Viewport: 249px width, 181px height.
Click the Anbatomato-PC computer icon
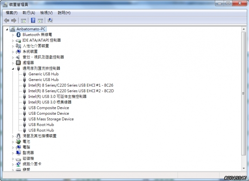pyautogui.click(x=12, y=29)
